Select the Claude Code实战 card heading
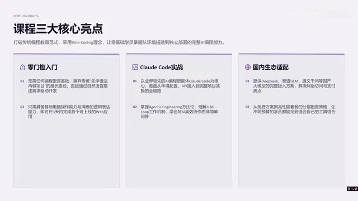Viewport: 358px width, 201px height. [x=162, y=67]
